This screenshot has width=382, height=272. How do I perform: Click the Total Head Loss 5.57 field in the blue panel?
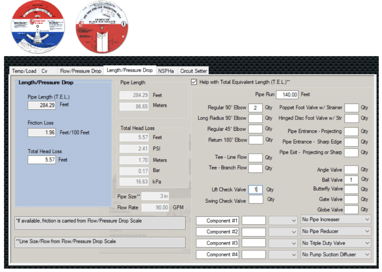click(42, 160)
